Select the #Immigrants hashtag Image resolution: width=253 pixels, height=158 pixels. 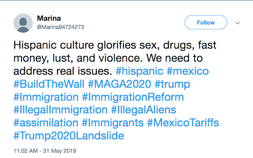(112, 123)
